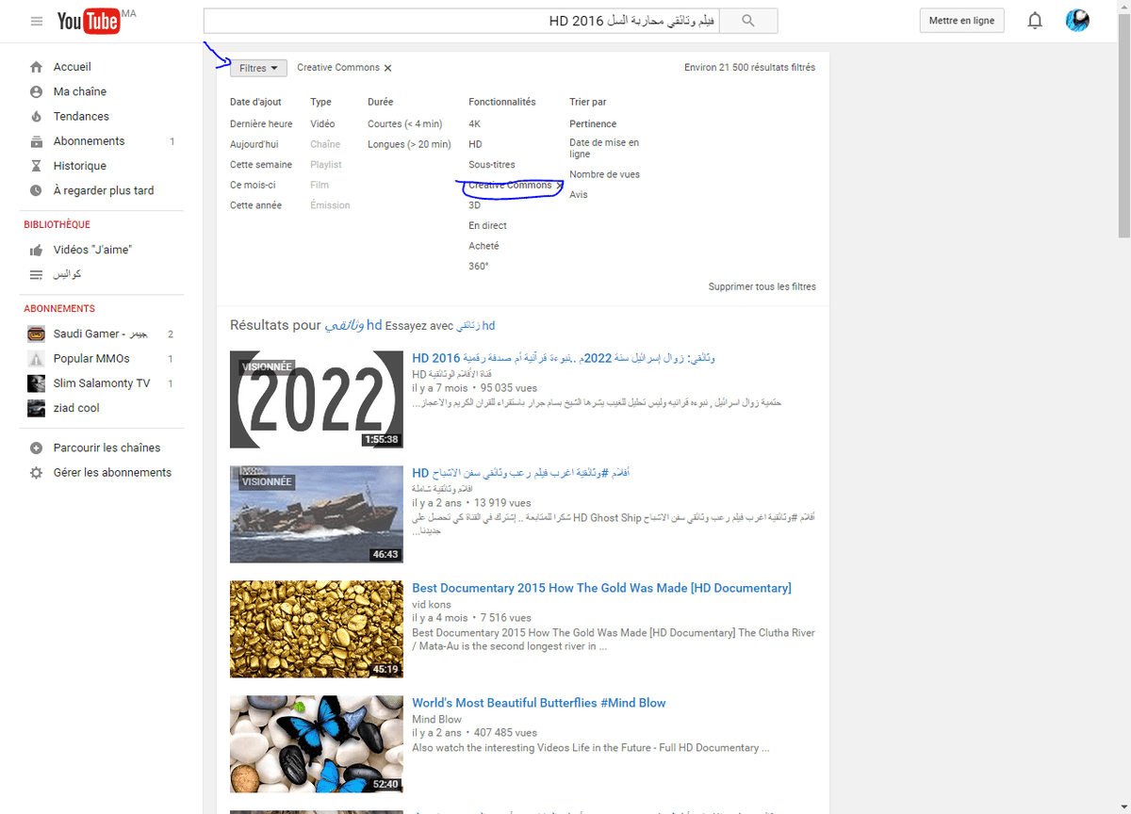Viewport: 1131px width, 814px height.
Task: Click the BIBLIOTHÈQUE section heading
Action: (57, 225)
